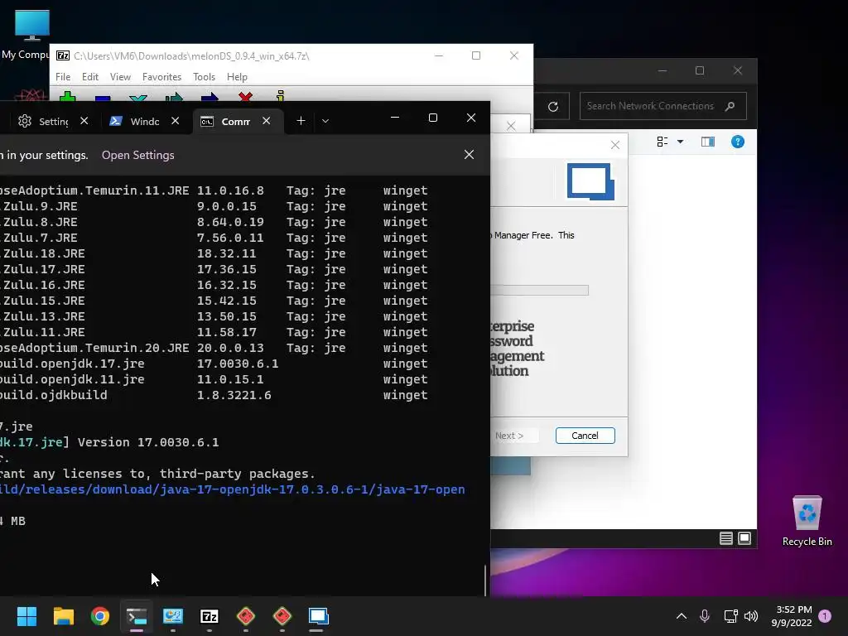Click the Terminal vertical scrollbar thumb

coord(485,580)
